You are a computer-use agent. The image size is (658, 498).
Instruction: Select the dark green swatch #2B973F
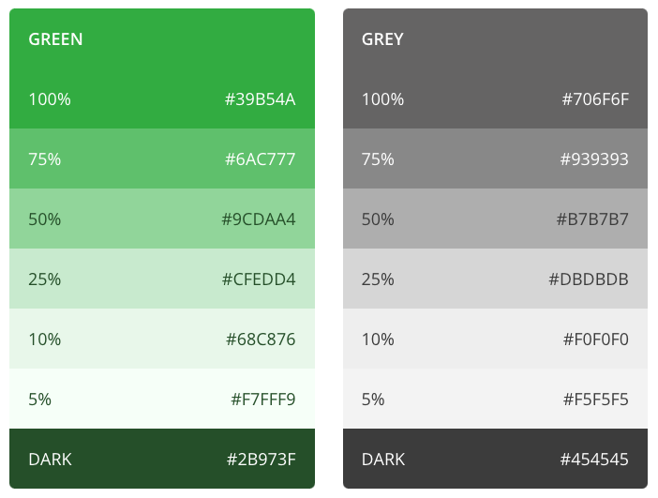click(161, 460)
